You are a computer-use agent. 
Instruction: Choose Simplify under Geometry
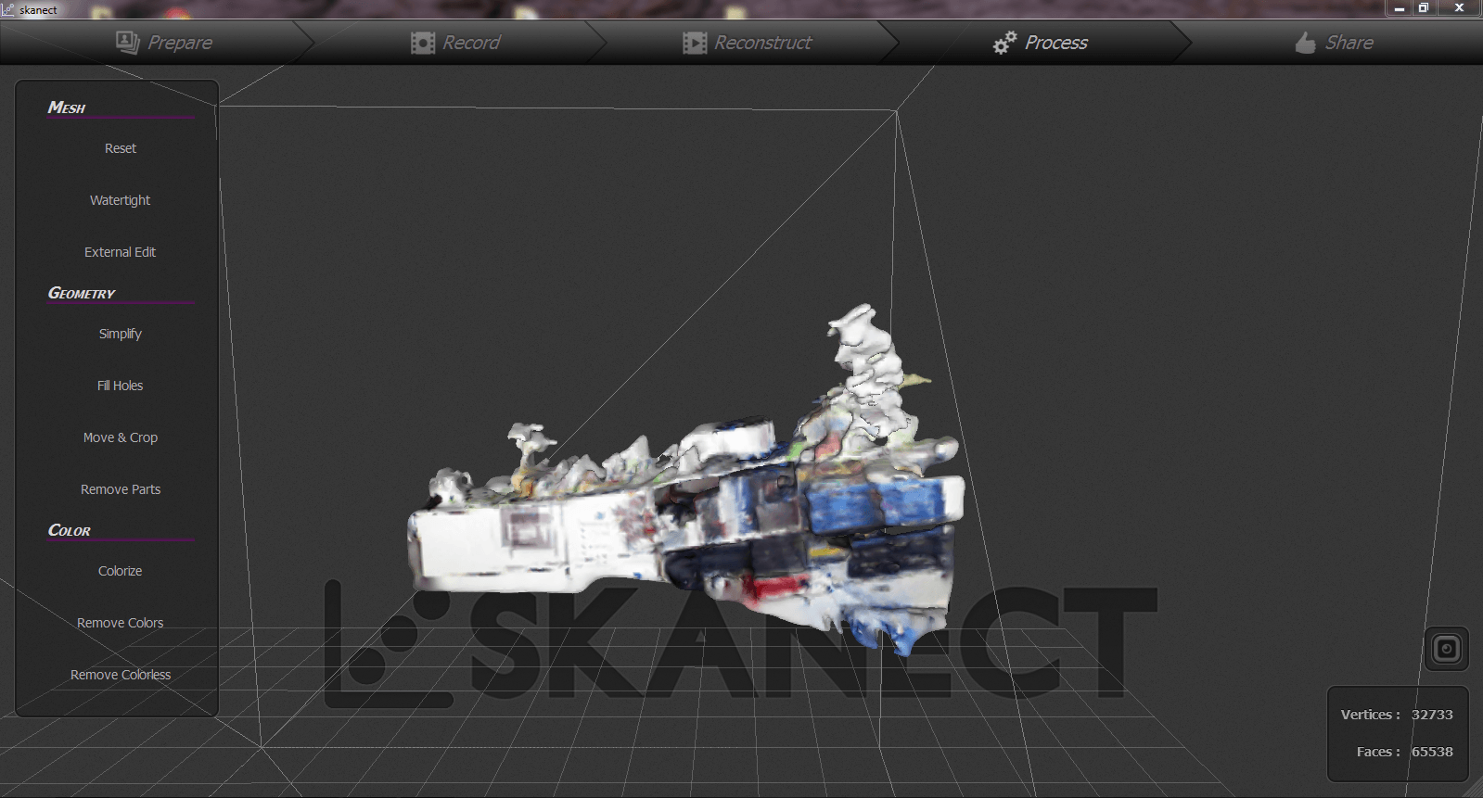(x=121, y=334)
